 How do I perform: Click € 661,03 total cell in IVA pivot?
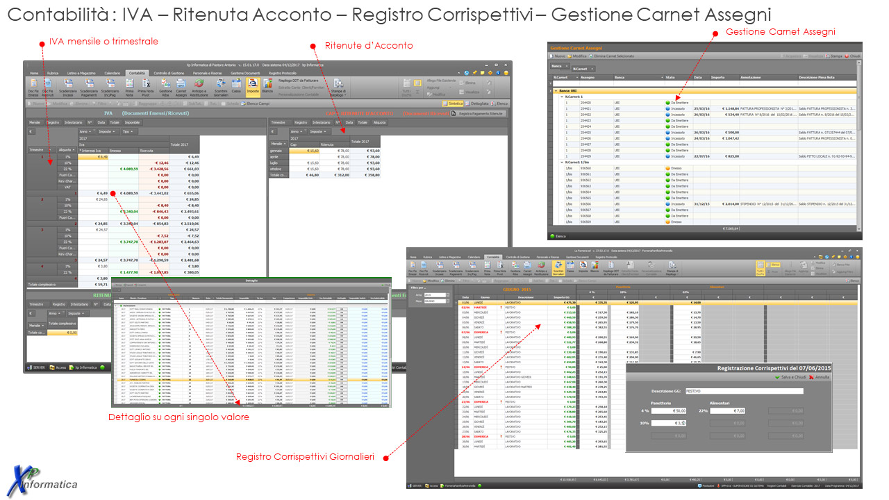pyautogui.click(x=185, y=169)
